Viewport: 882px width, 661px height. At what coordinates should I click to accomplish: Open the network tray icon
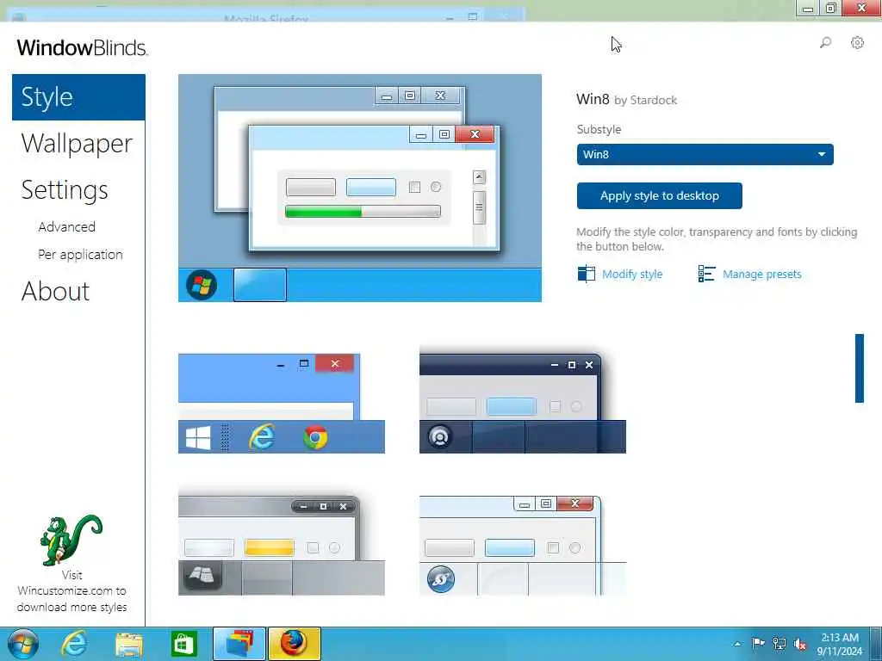tap(779, 644)
